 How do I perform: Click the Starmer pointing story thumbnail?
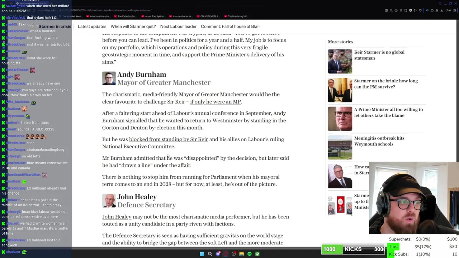(x=340, y=176)
